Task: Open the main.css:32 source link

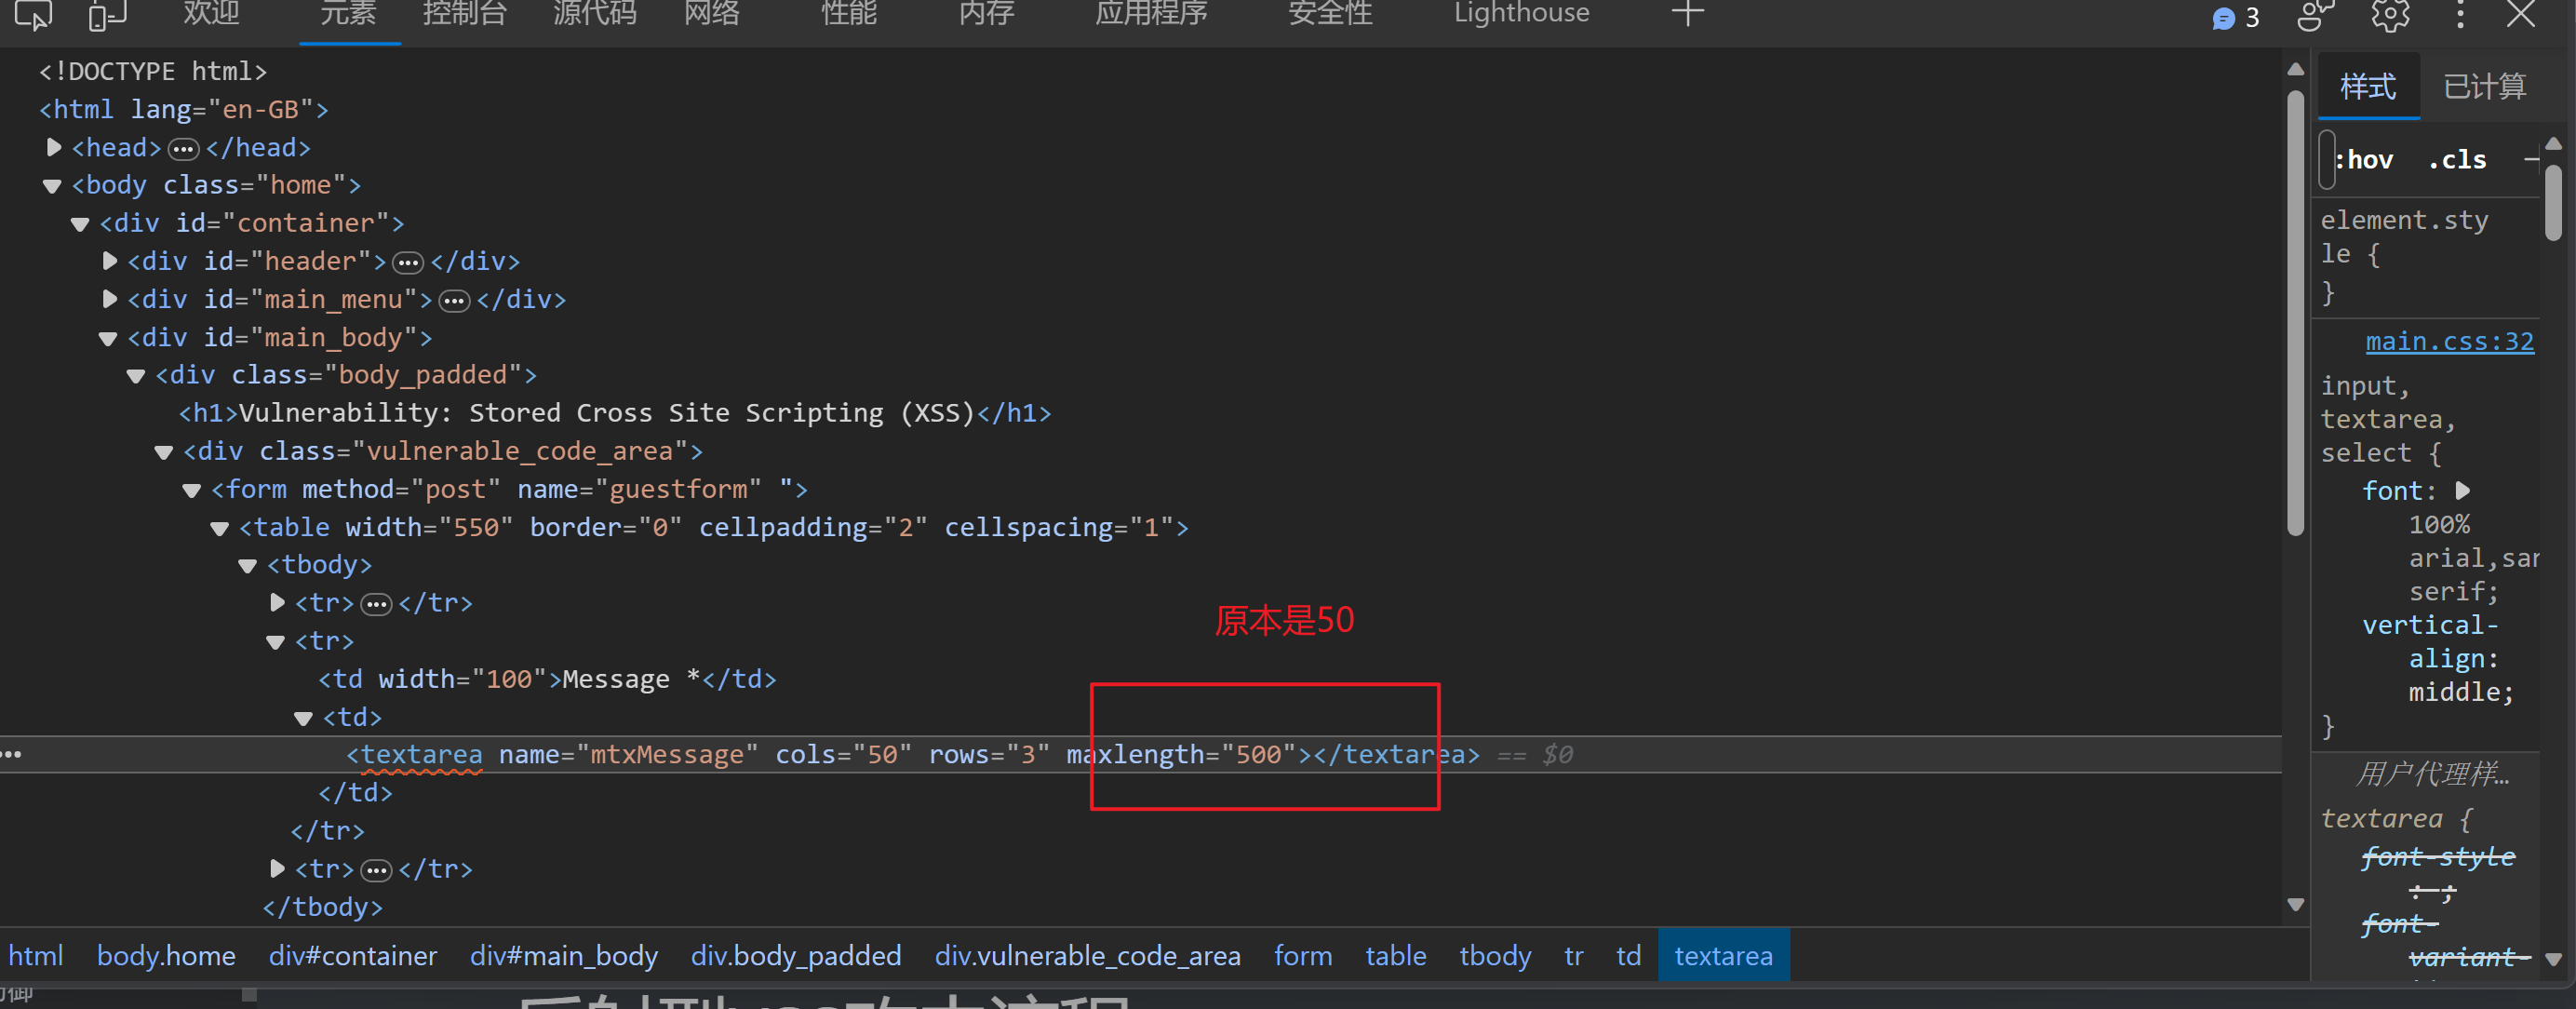Action: point(2449,342)
